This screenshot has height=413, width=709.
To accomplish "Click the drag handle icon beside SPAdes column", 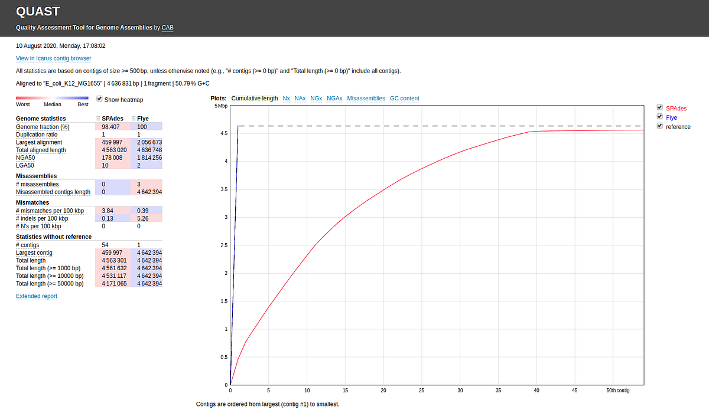I will (97, 119).
